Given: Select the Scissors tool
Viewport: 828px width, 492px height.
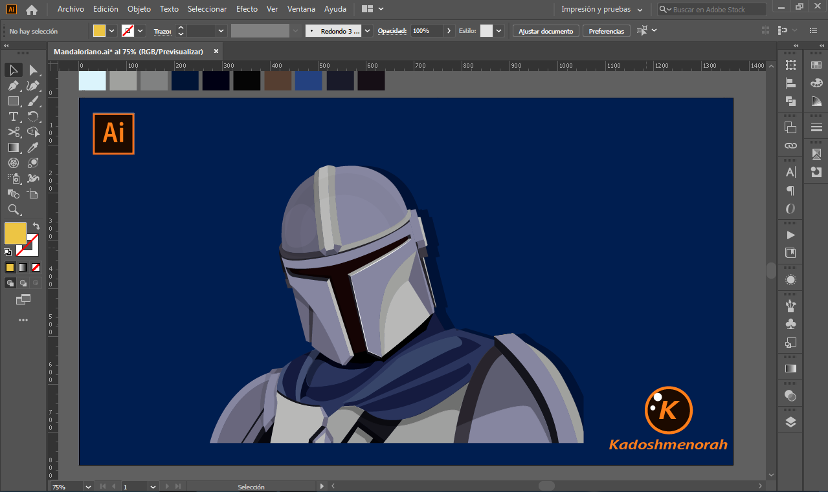Looking at the screenshot, I should [13, 132].
